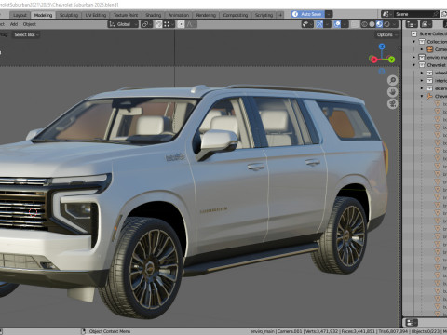Open the outliner editor type menu
447x335 pixels.
pos(412,24)
